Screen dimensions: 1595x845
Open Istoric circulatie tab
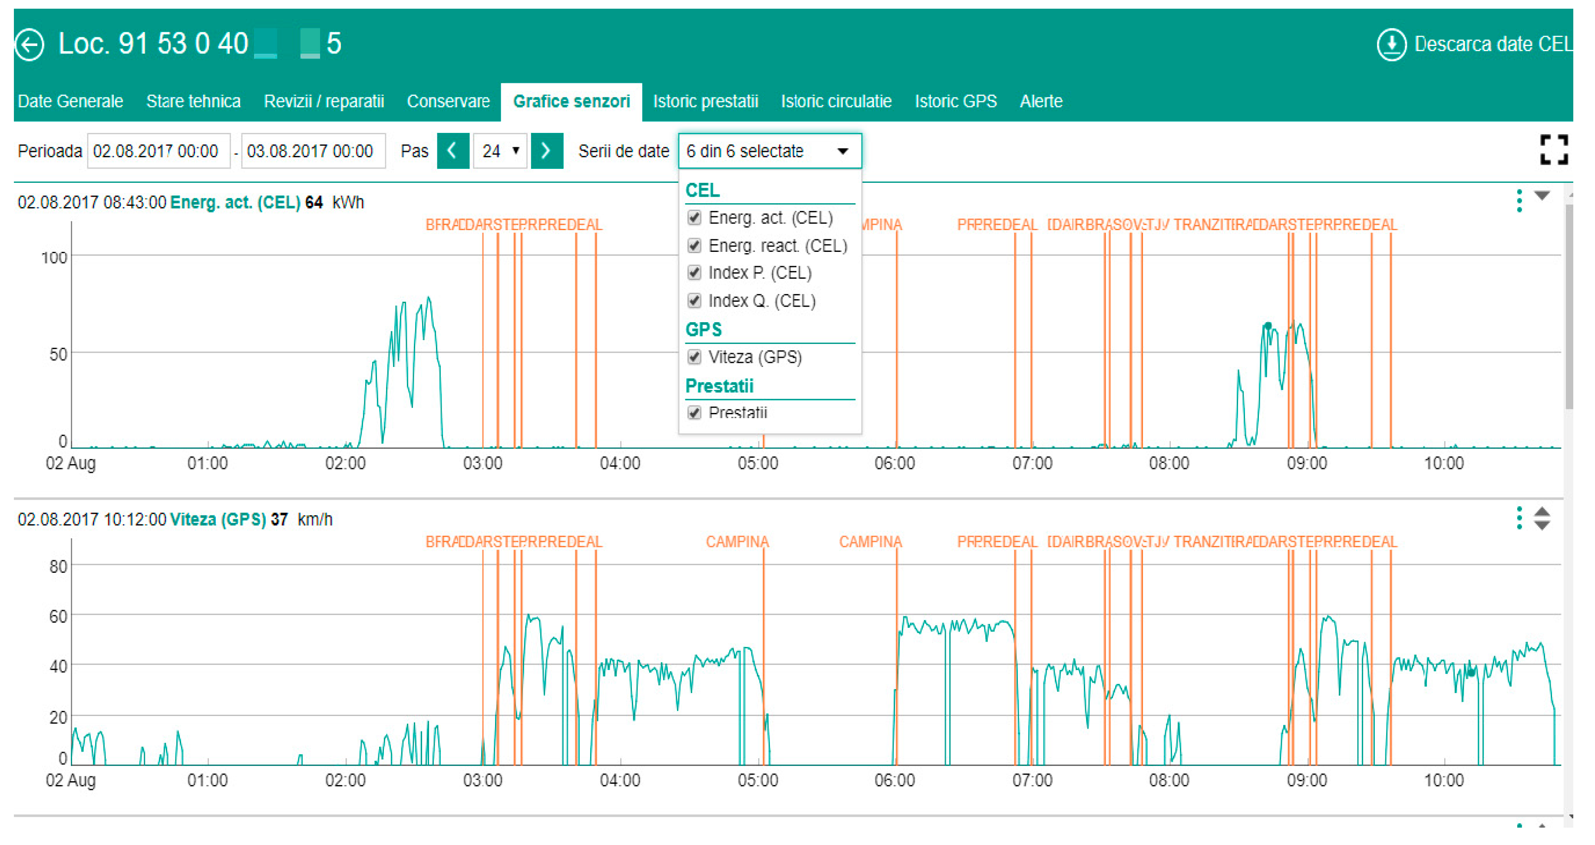click(836, 101)
